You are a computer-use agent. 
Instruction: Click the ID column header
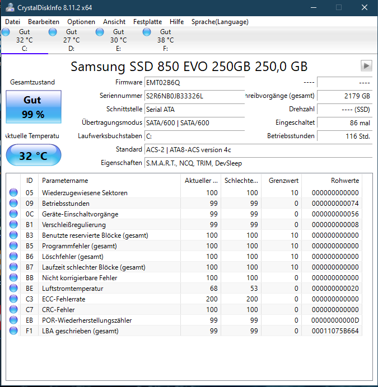(x=30, y=181)
